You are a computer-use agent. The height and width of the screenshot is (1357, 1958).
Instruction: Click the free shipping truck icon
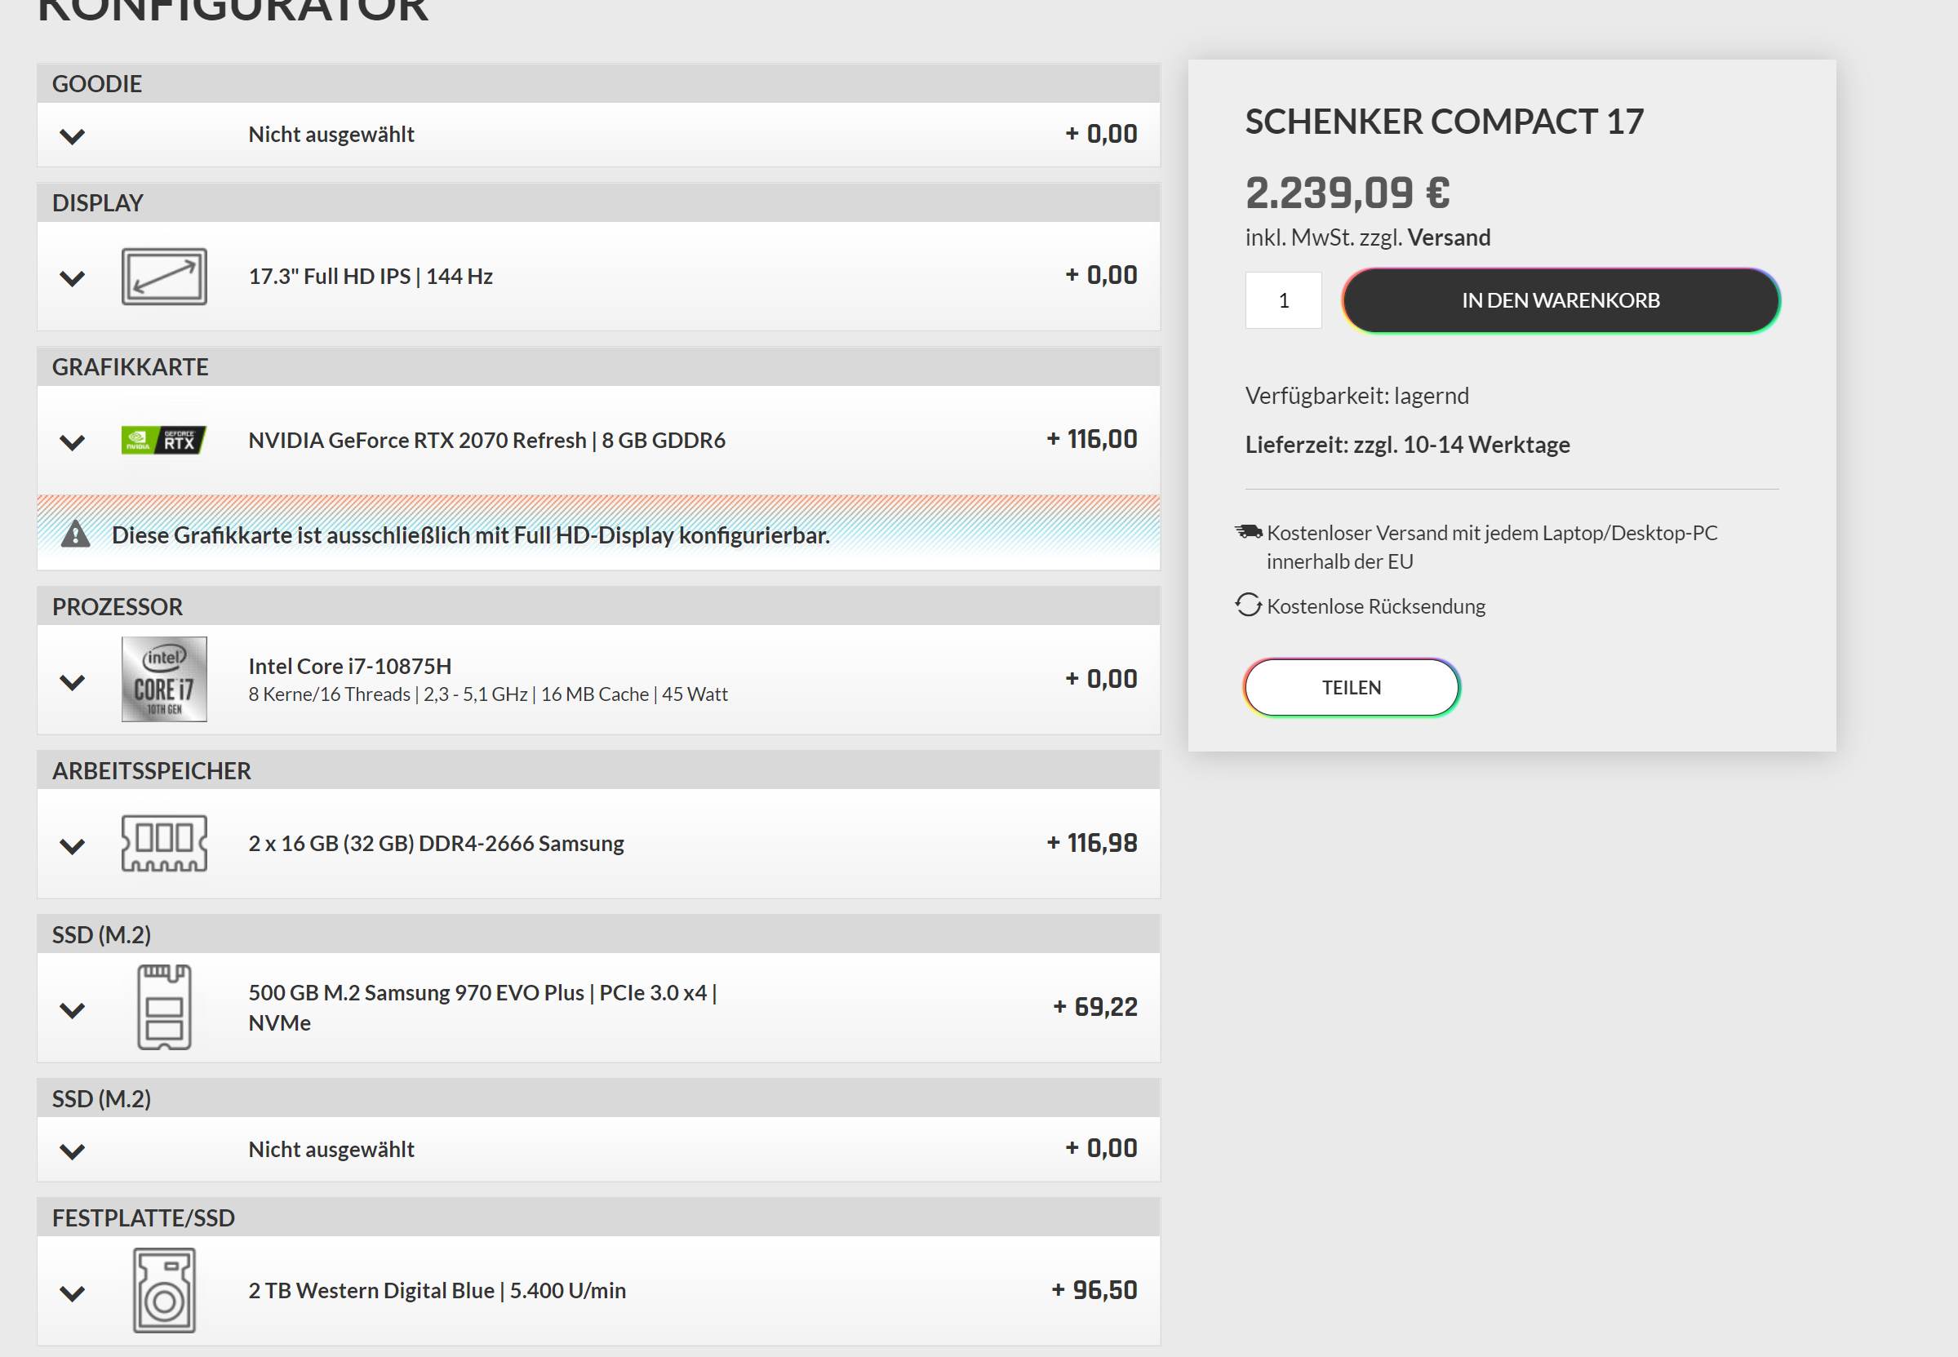[1248, 532]
